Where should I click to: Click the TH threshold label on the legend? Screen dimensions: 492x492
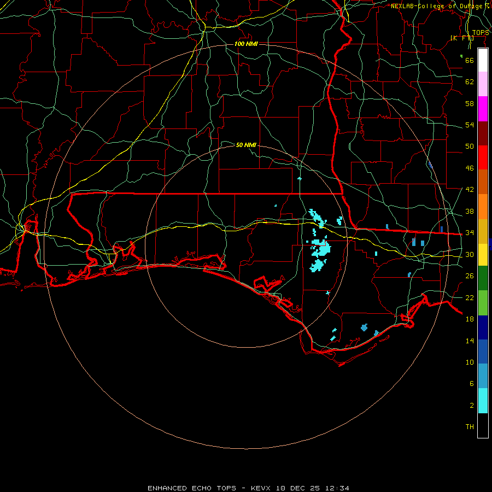click(x=470, y=427)
